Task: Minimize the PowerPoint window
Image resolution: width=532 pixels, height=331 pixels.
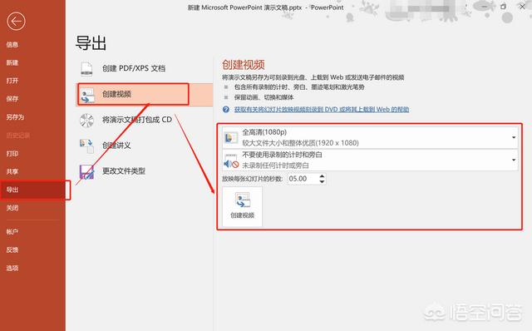Action: point(484,7)
